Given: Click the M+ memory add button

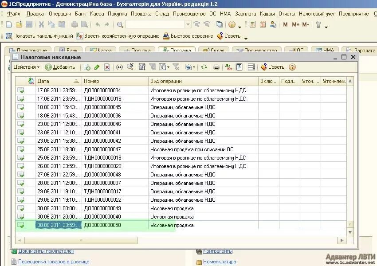Looking at the screenshot, I should pos(295,24).
